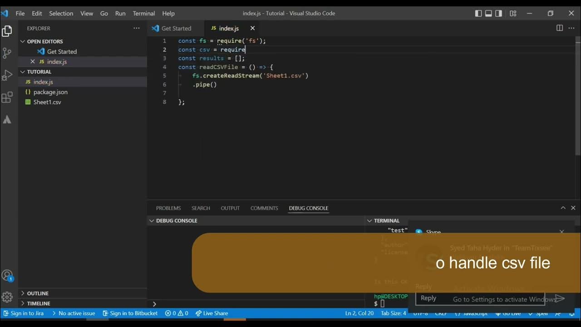This screenshot has height=327, width=581.
Task: Click the No active issue status item
Action: click(73, 313)
